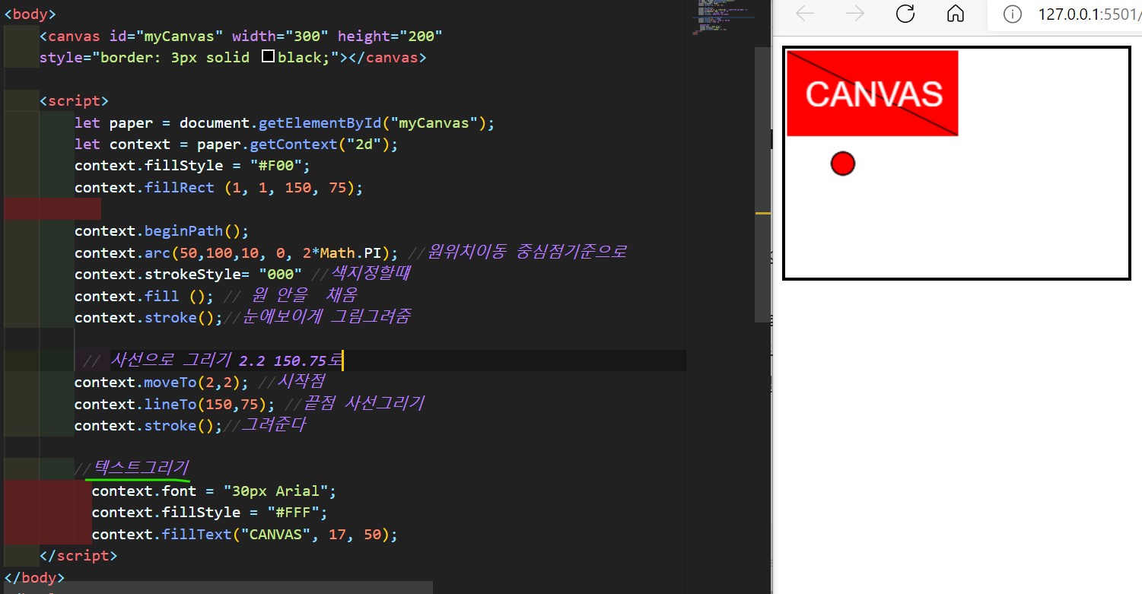Click the context.arc(50,100,10 line

click(236, 252)
